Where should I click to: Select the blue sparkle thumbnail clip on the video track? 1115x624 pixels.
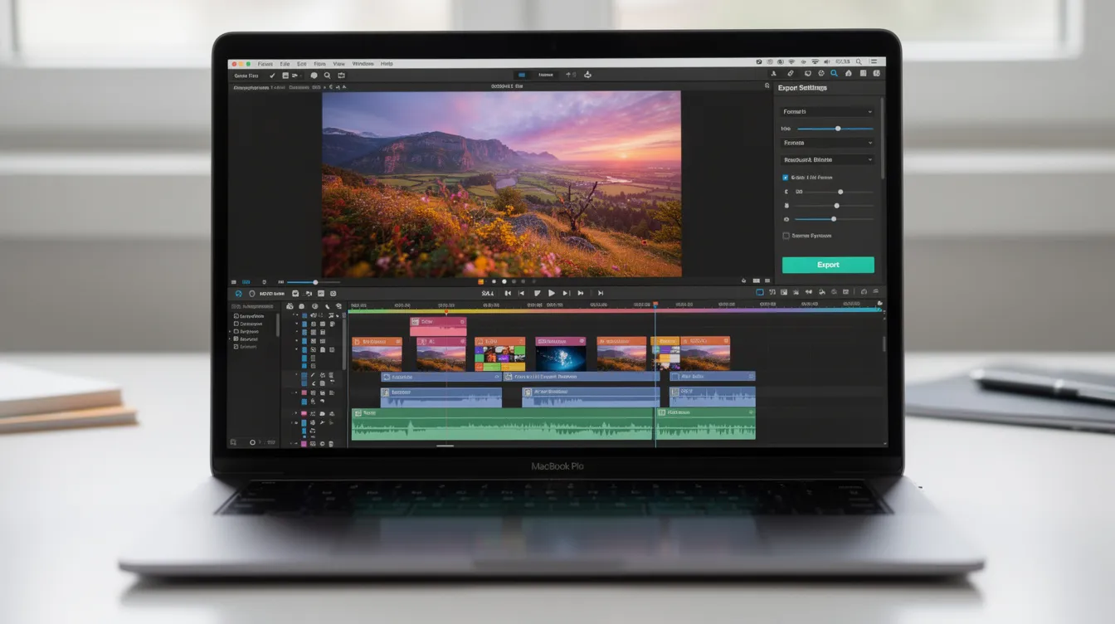(561, 353)
